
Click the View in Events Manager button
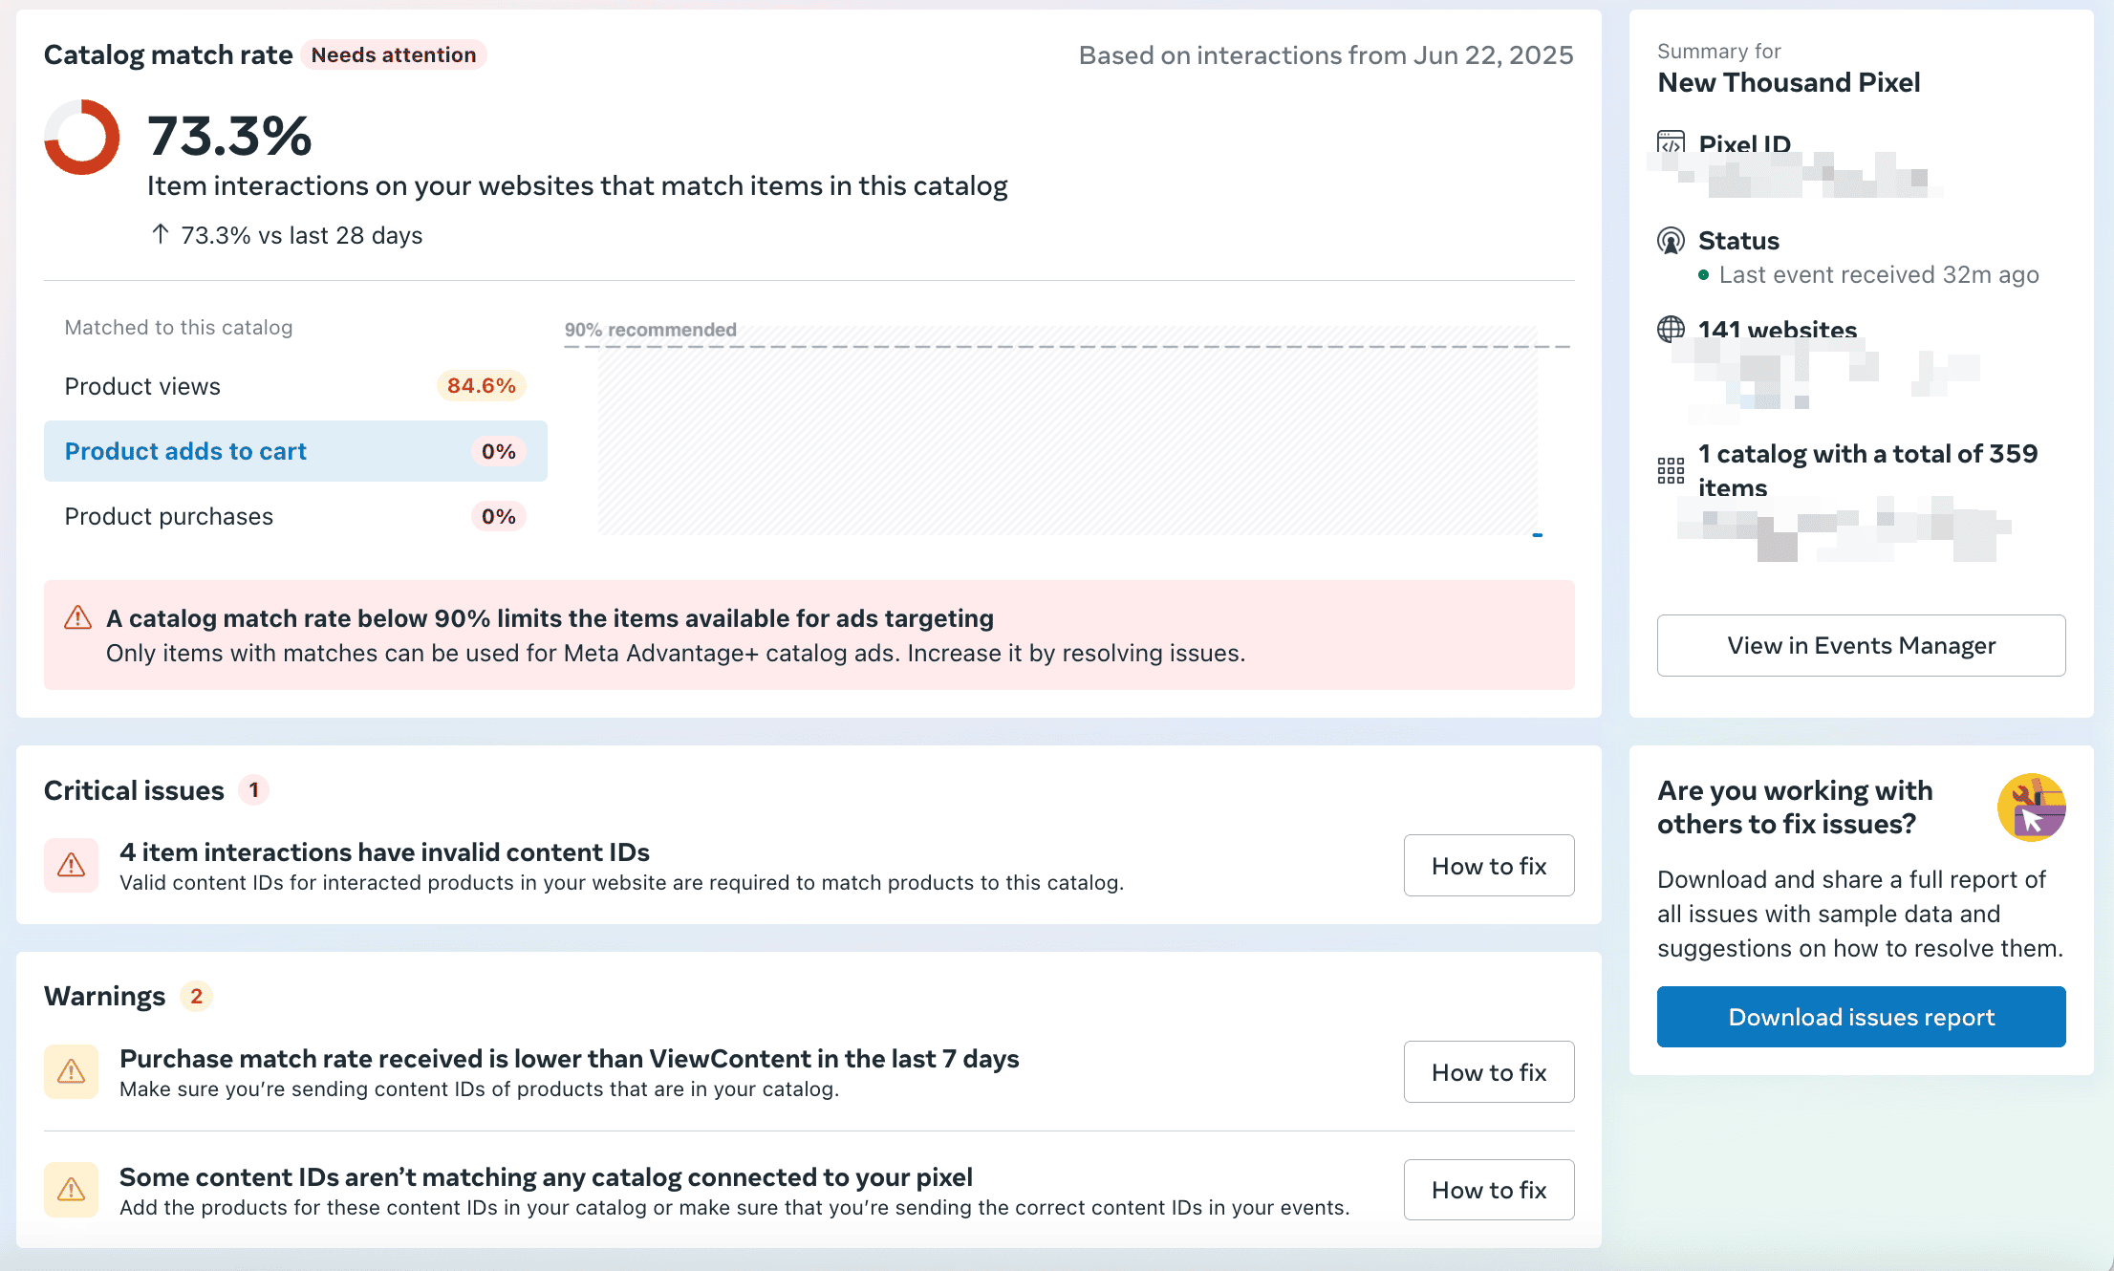point(1861,646)
